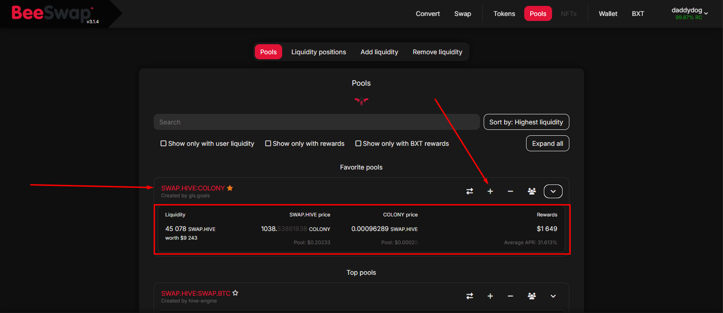This screenshot has width=723, height=313.
Task: Remove liquidity minus icon for SWAP.HIVE:SWAP.BTC
Action: (511, 296)
